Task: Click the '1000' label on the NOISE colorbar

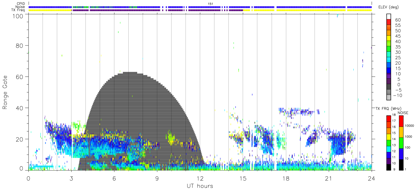Action: [409, 137]
